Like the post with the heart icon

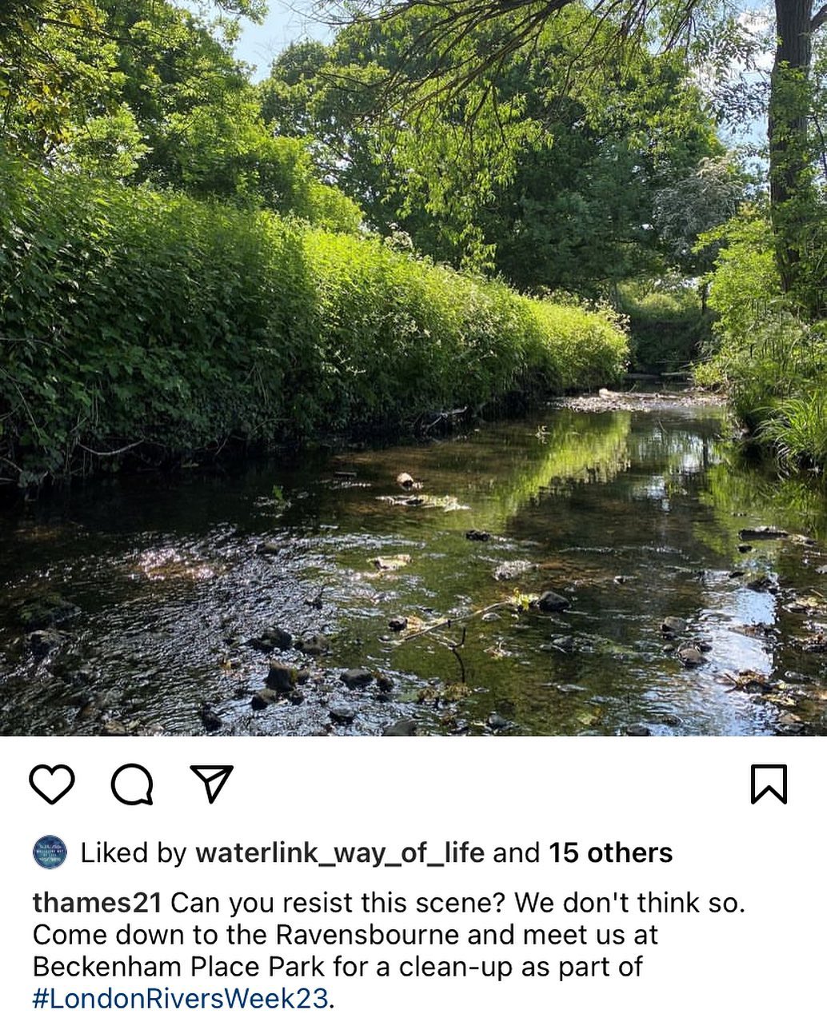tap(52, 784)
